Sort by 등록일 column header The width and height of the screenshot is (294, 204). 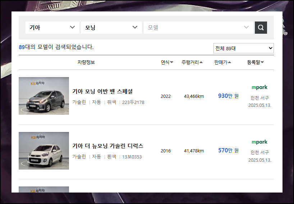click(255, 62)
